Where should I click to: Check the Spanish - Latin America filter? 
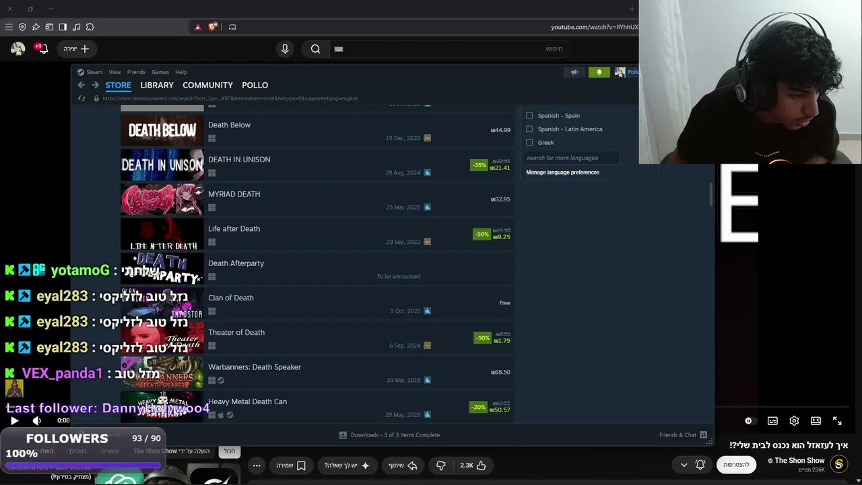(x=529, y=129)
